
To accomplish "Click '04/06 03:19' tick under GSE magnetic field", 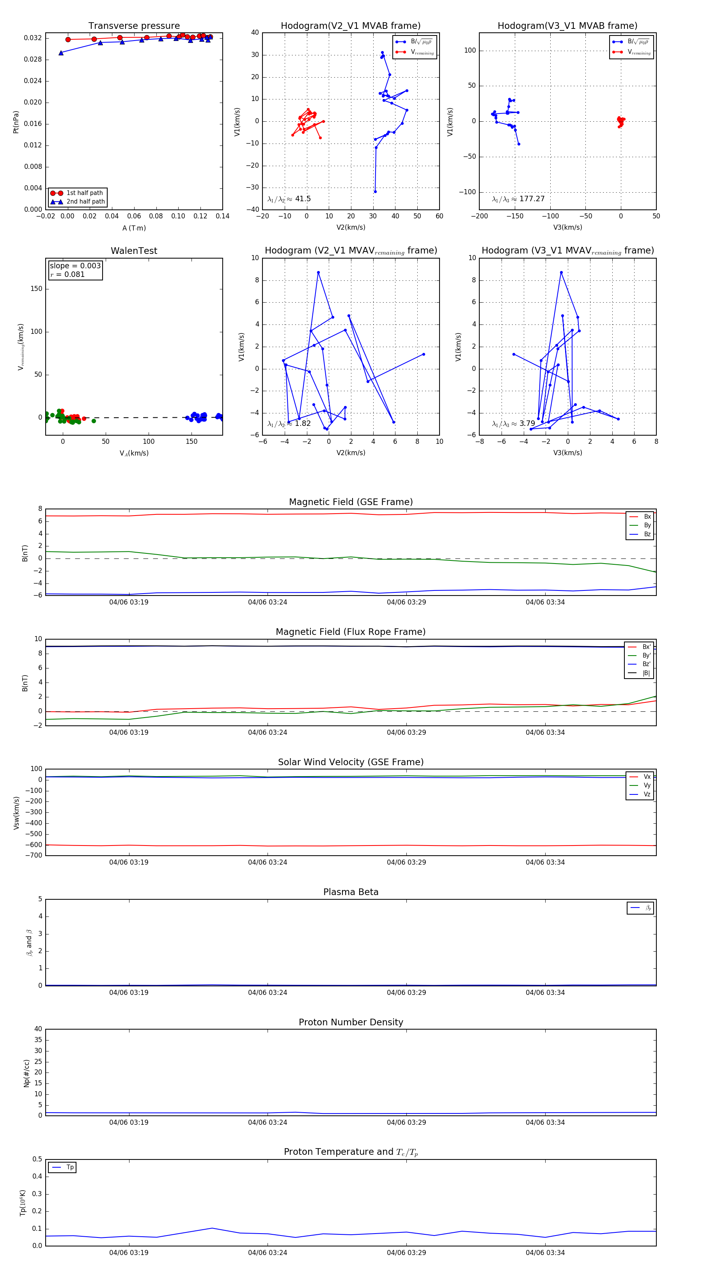I will tap(129, 603).
